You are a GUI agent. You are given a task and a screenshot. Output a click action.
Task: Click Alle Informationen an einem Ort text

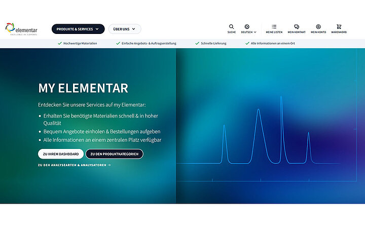coord(273,43)
